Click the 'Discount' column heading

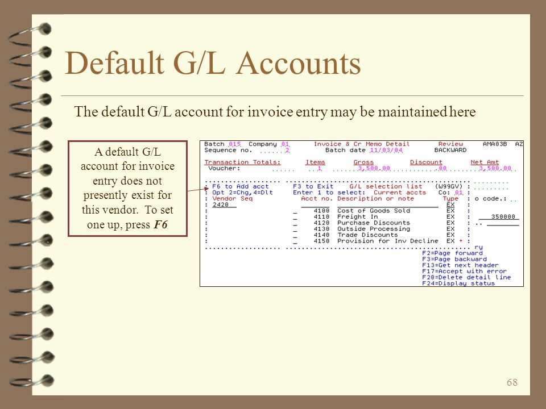click(426, 162)
